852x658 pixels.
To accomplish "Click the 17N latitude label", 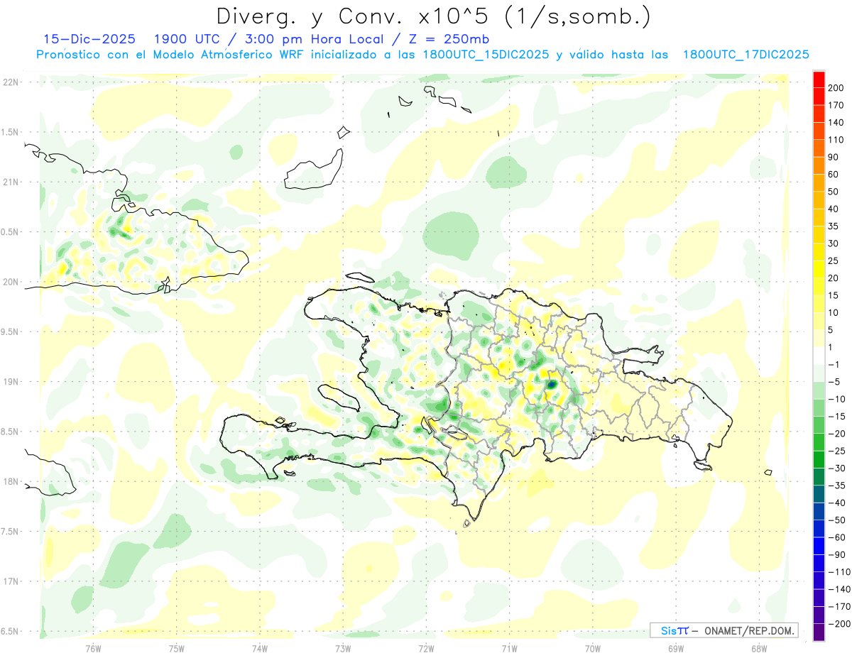I will click(x=11, y=581).
